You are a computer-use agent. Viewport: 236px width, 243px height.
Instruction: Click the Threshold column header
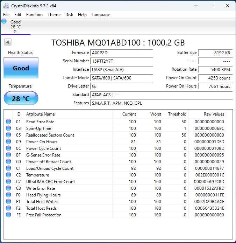point(176,114)
